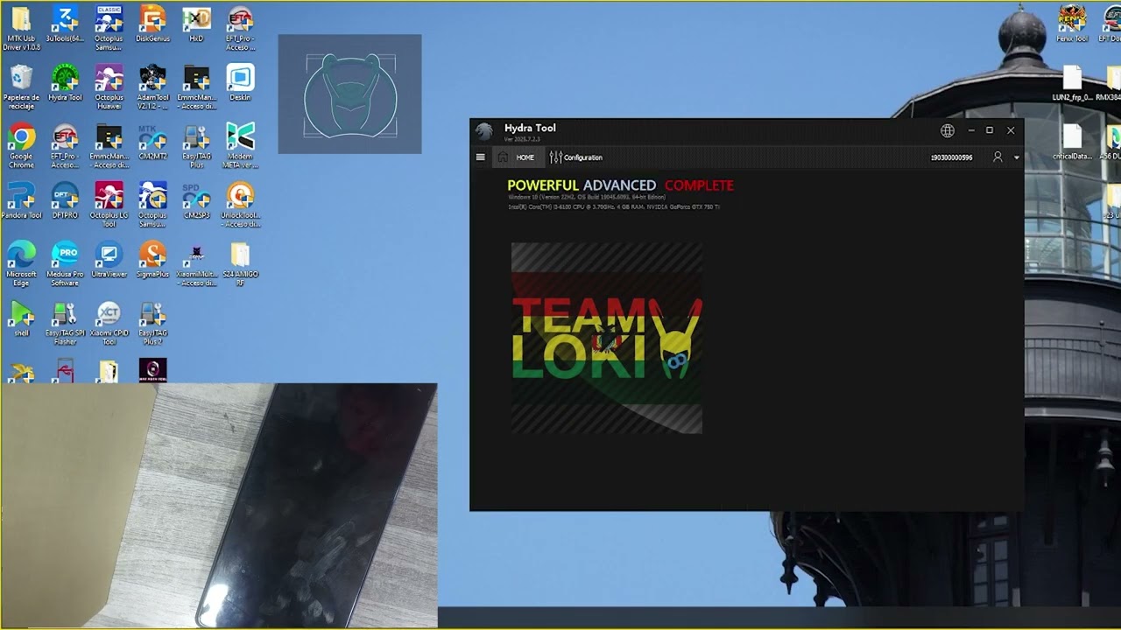Select the Octoplus LG Tool icon
Screen dimensions: 1121x630
[109, 205]
